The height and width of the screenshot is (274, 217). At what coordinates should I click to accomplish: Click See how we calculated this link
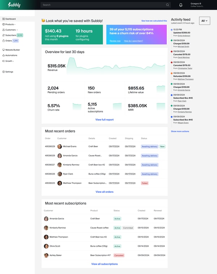(154, 21)
